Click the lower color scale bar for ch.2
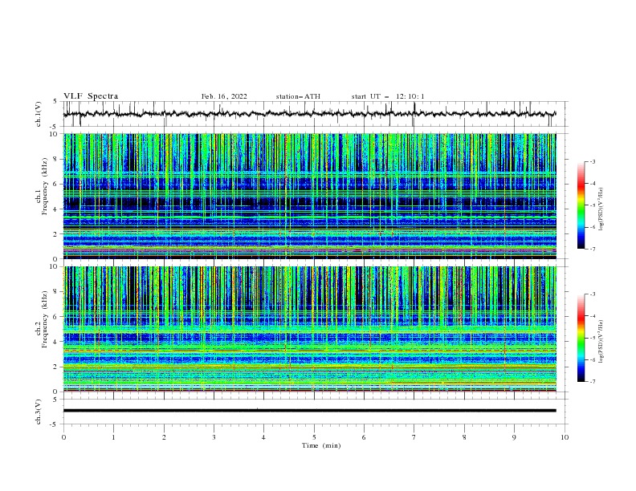Image resolution: width=636 pixels, height=491 pixels. coord(581,338)
